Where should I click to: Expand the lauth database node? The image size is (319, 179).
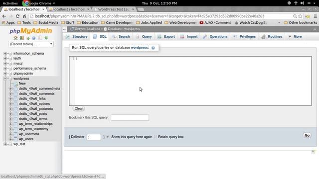[5, 59]
